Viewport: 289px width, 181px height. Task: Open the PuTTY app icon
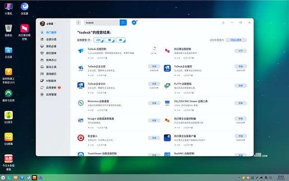click(167, 85)
